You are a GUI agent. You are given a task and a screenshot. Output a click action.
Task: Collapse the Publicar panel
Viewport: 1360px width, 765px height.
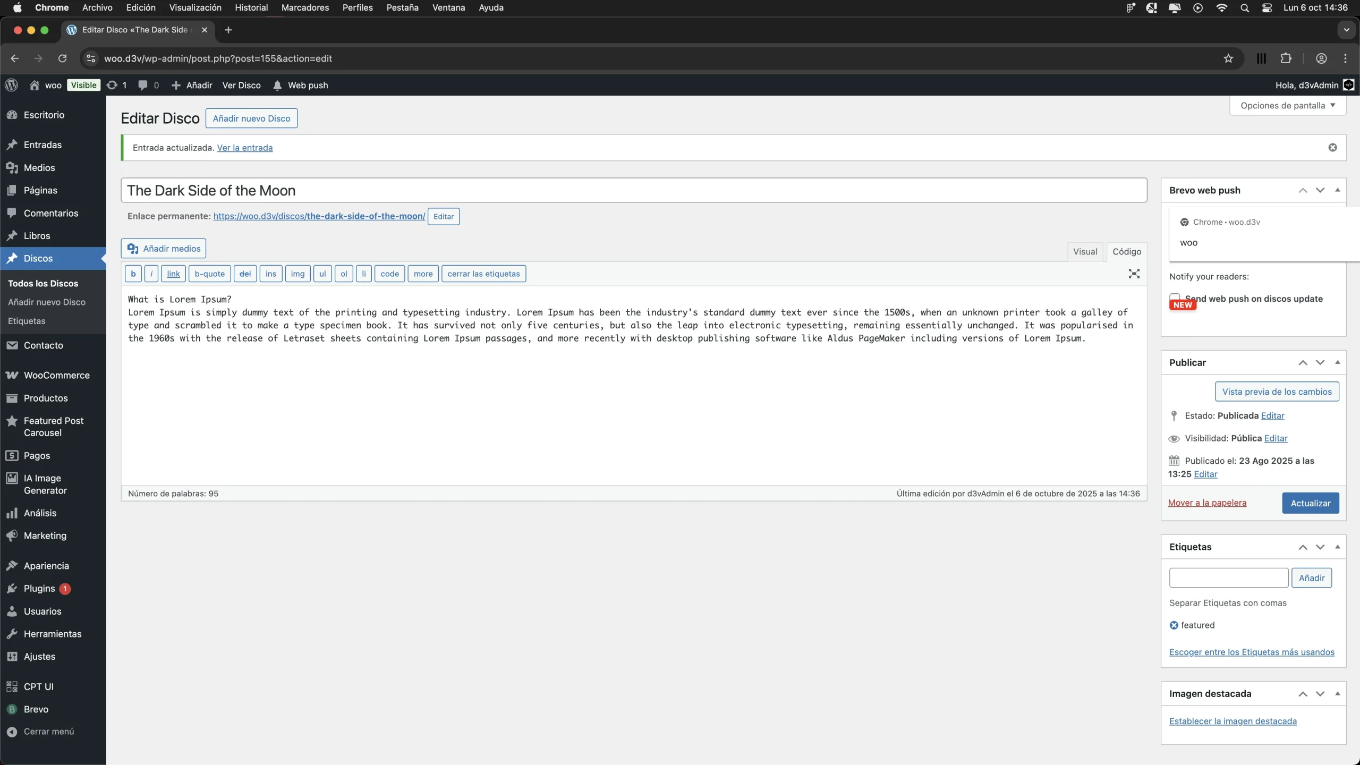point(1338,362)
